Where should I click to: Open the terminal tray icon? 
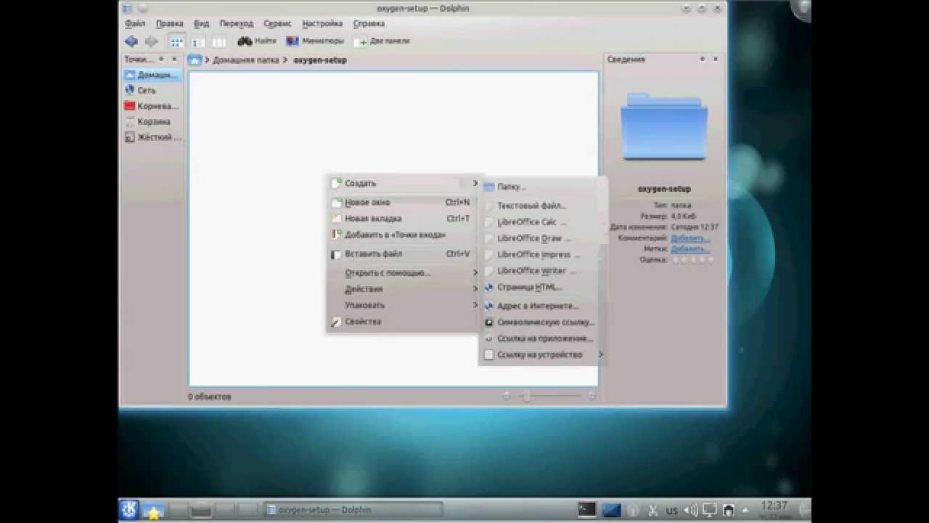coord(586,510)
